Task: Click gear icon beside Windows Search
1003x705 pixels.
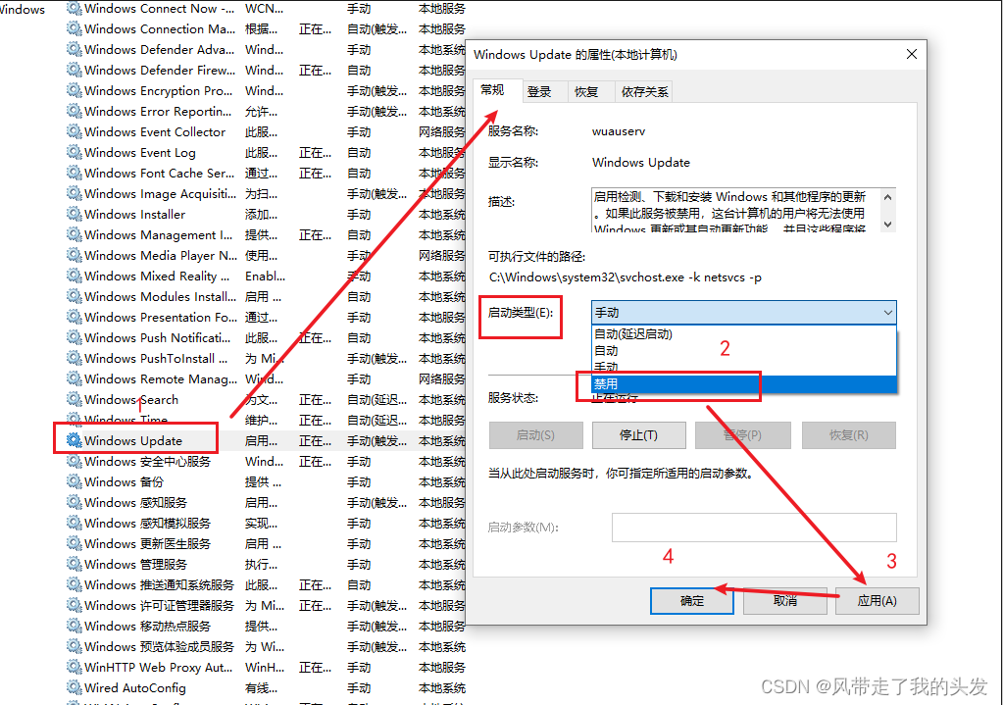Action: tap(75, 399)
